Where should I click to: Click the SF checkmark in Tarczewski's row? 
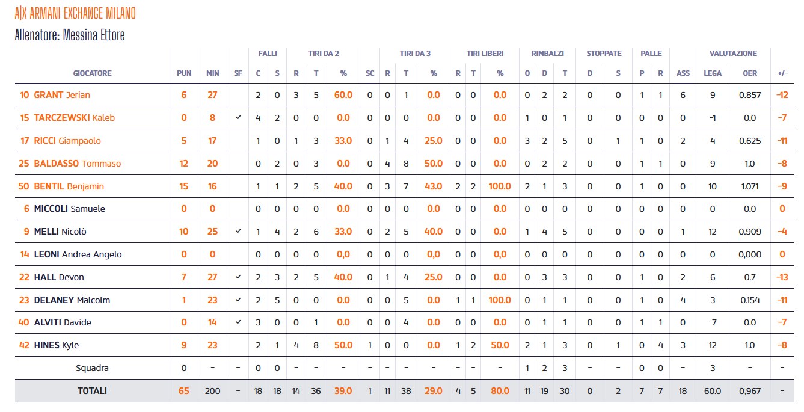pos(238,118)
